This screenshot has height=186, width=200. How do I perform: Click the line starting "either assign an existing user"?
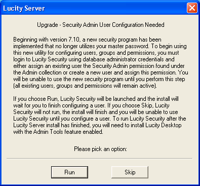(99, 66)
